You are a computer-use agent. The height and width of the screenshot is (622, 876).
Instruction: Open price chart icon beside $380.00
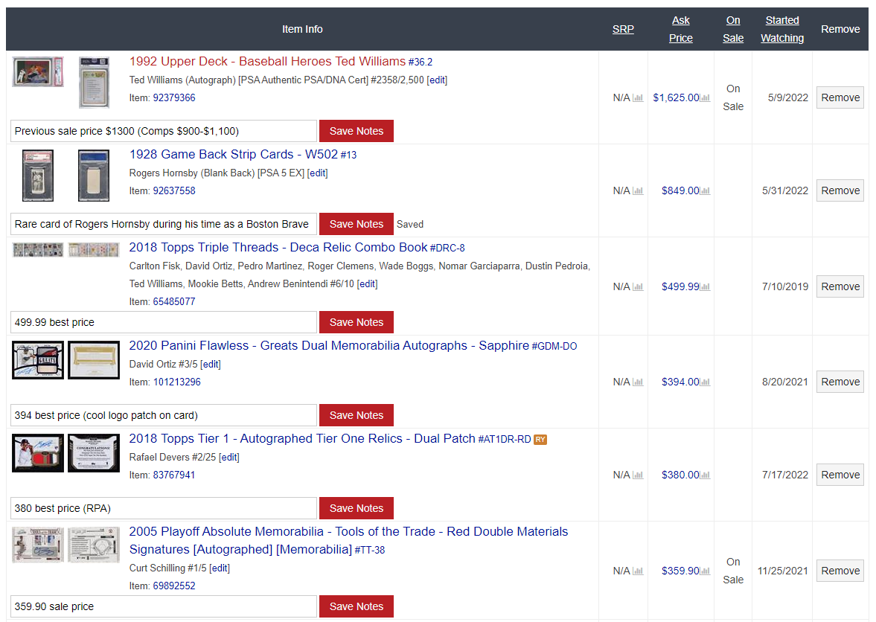[x=705, y=475]
